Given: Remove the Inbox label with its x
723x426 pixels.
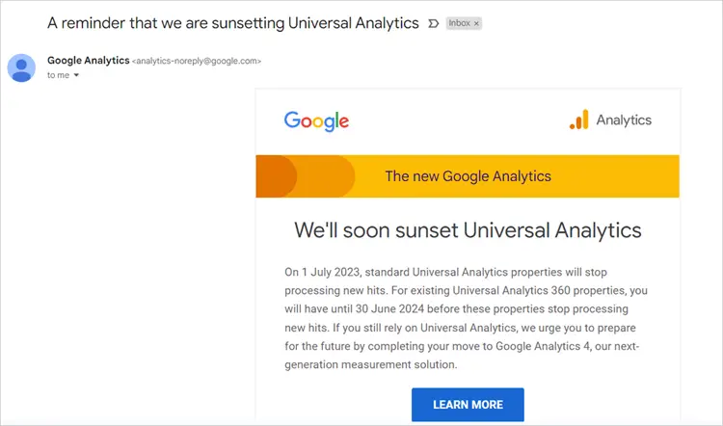Looking at the screenshot, I should click(477, 23).
